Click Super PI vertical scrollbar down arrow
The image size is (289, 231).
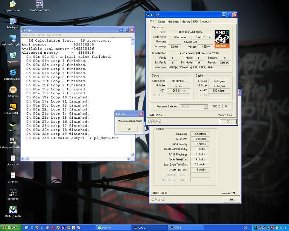tap(133, 155)
